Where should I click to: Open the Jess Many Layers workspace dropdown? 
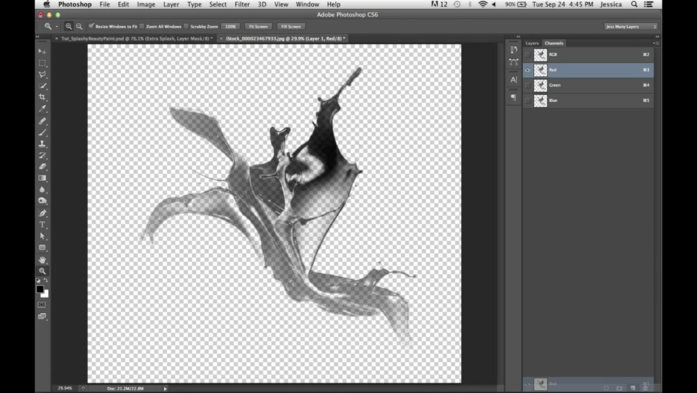pos(631,26)
